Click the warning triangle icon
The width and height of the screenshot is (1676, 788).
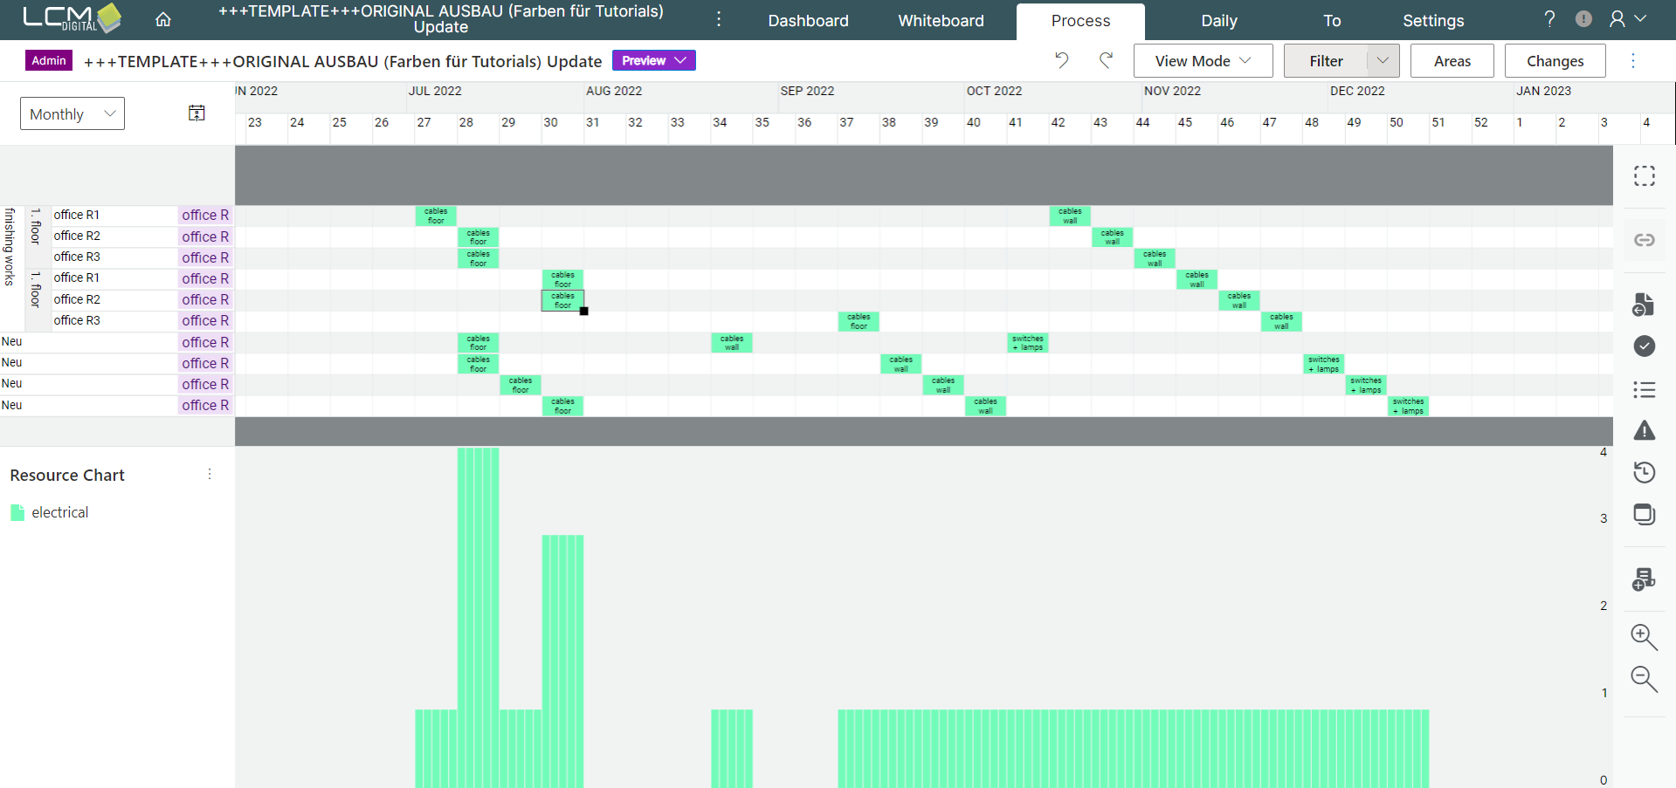1645,430
